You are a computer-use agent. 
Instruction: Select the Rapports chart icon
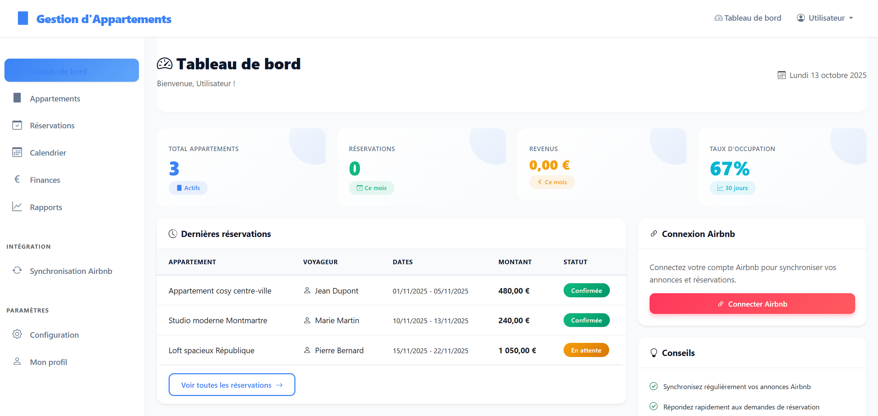tap(17, 207)
